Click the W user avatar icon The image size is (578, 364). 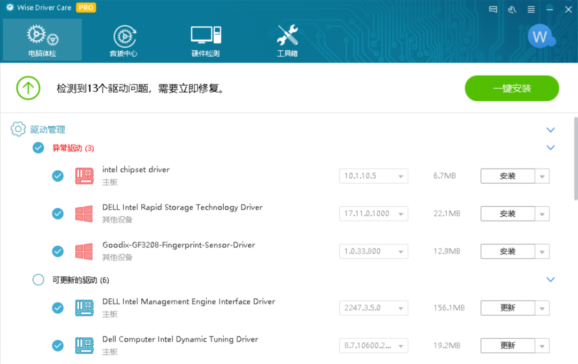(541, 36)
